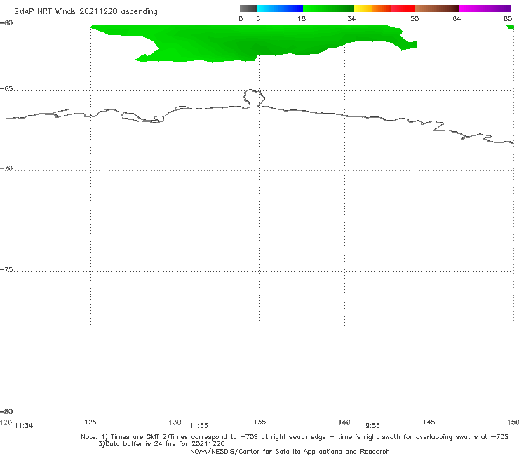This screenshot has width=519, height=456.
Task: Click the swath time '11:35'
Action: point(198,426)
